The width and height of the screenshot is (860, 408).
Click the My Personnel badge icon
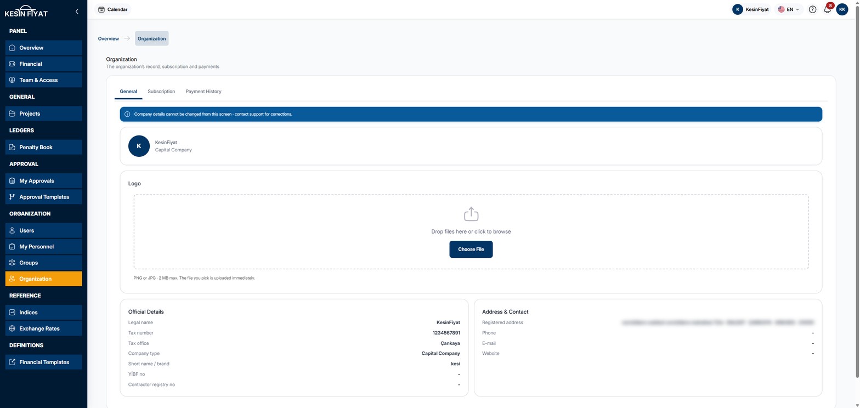13,247
